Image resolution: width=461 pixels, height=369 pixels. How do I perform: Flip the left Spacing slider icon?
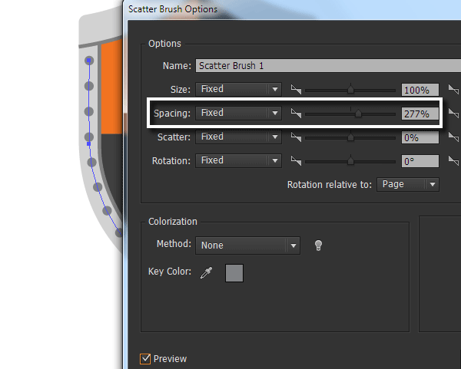(296, 113)
